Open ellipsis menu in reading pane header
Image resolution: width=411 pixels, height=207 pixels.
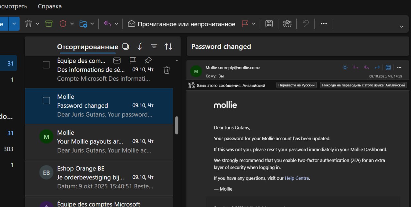399,67
